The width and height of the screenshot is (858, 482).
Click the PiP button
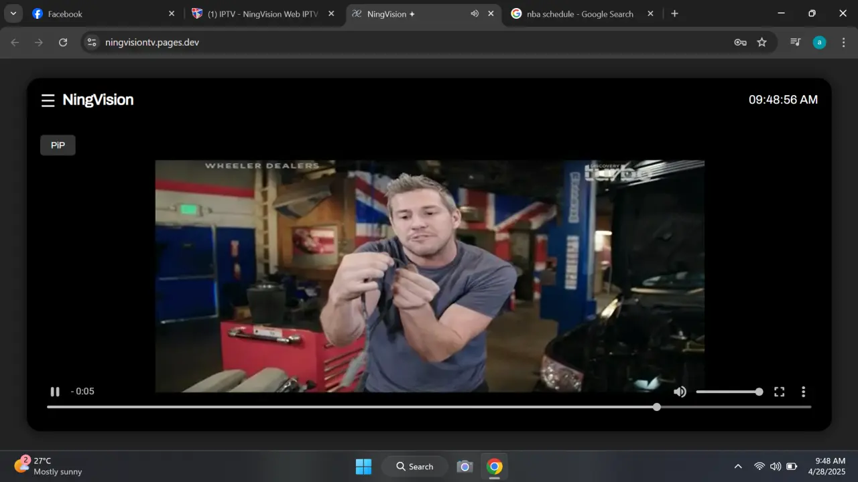pos(58,145)
